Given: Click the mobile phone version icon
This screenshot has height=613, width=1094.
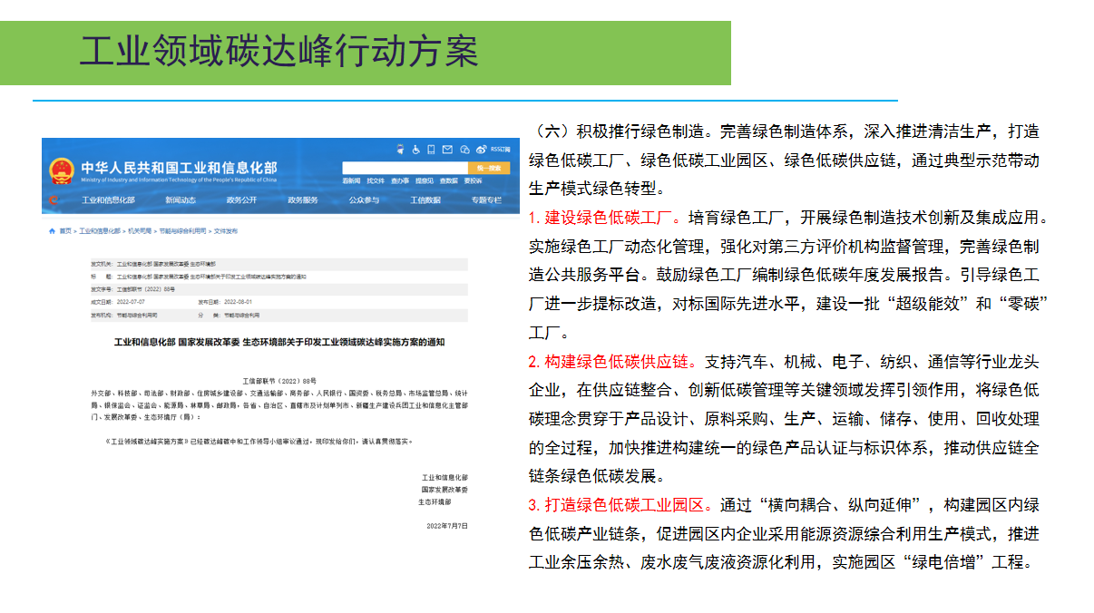Looking at the screenshot, I should tap(432, 149).
